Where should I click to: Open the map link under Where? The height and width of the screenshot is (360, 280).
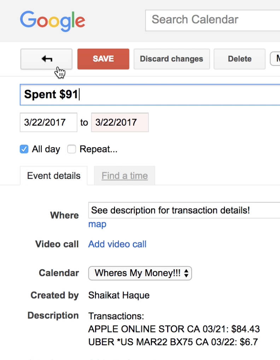[x=97, y=224]
